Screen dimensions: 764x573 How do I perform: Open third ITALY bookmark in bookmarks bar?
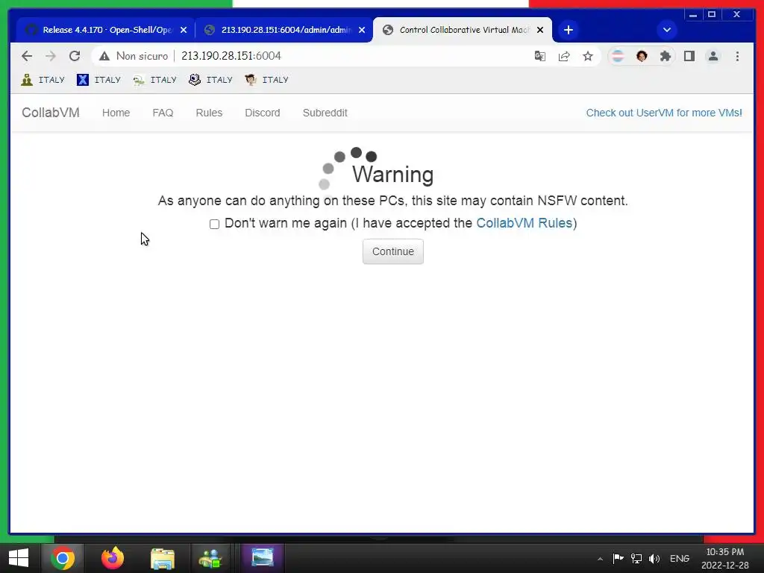[155, 79]
